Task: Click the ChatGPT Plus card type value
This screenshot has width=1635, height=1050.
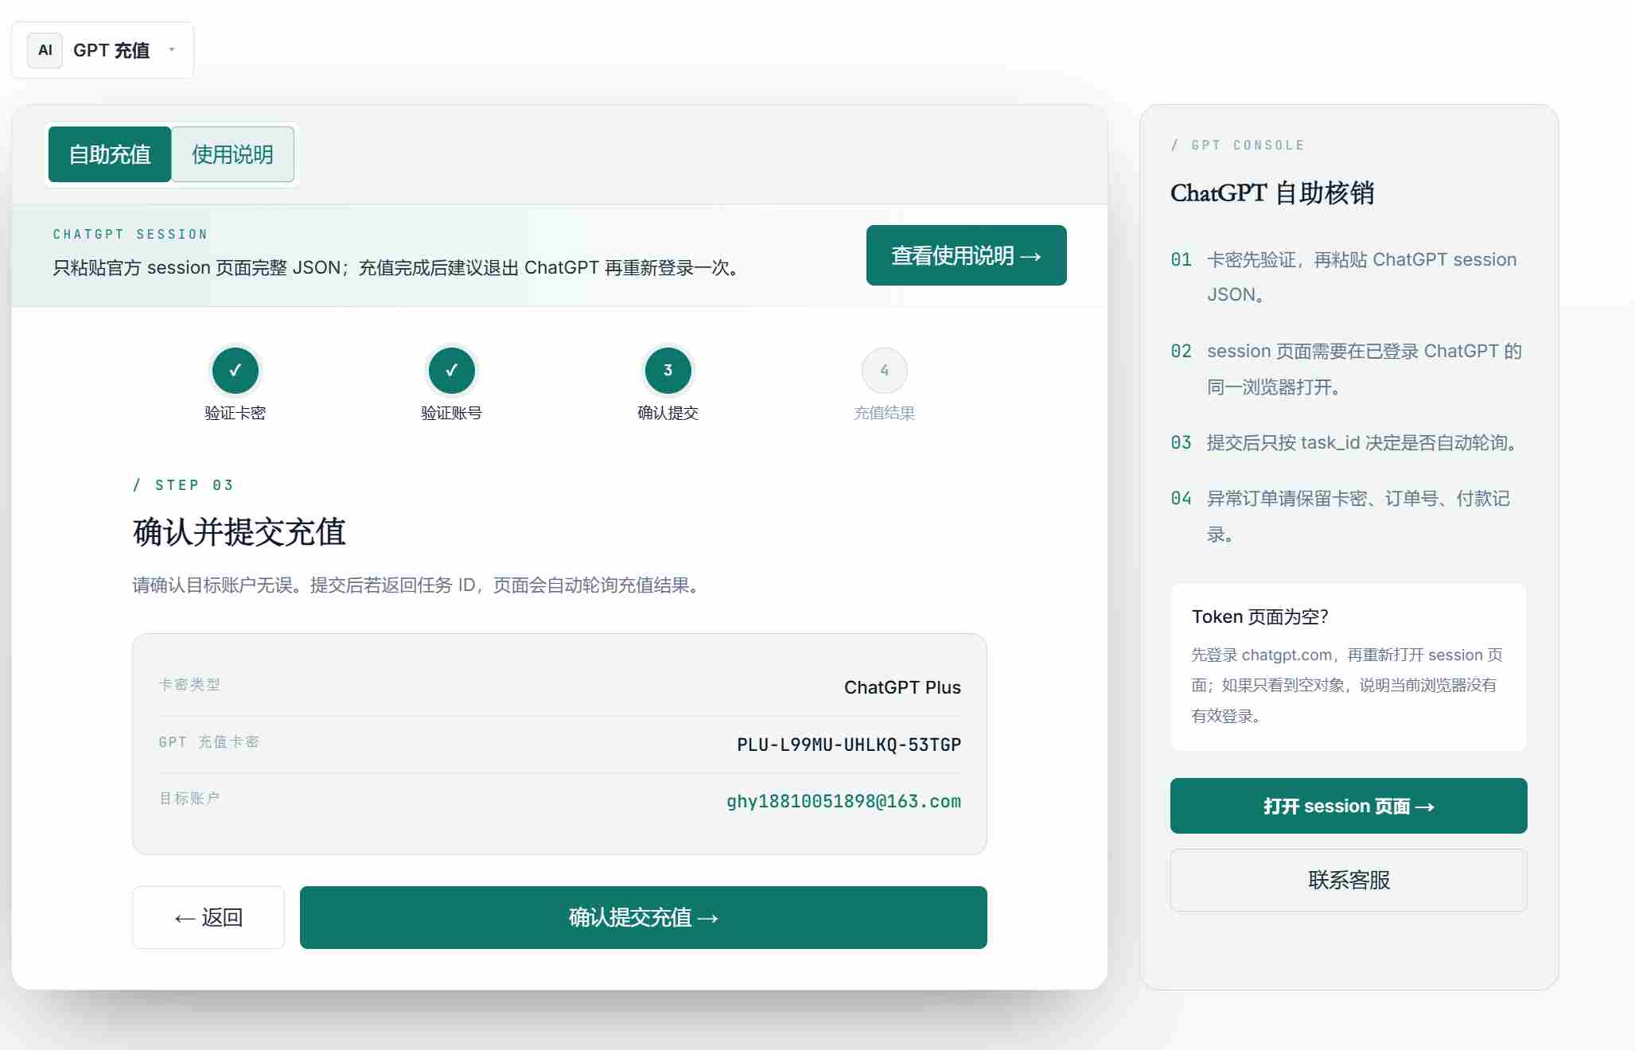Action: point(902,687)
